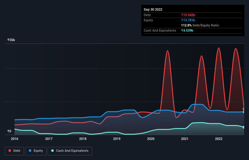
Task: Click the 2016 x-axis label
Action: (15, 139)
